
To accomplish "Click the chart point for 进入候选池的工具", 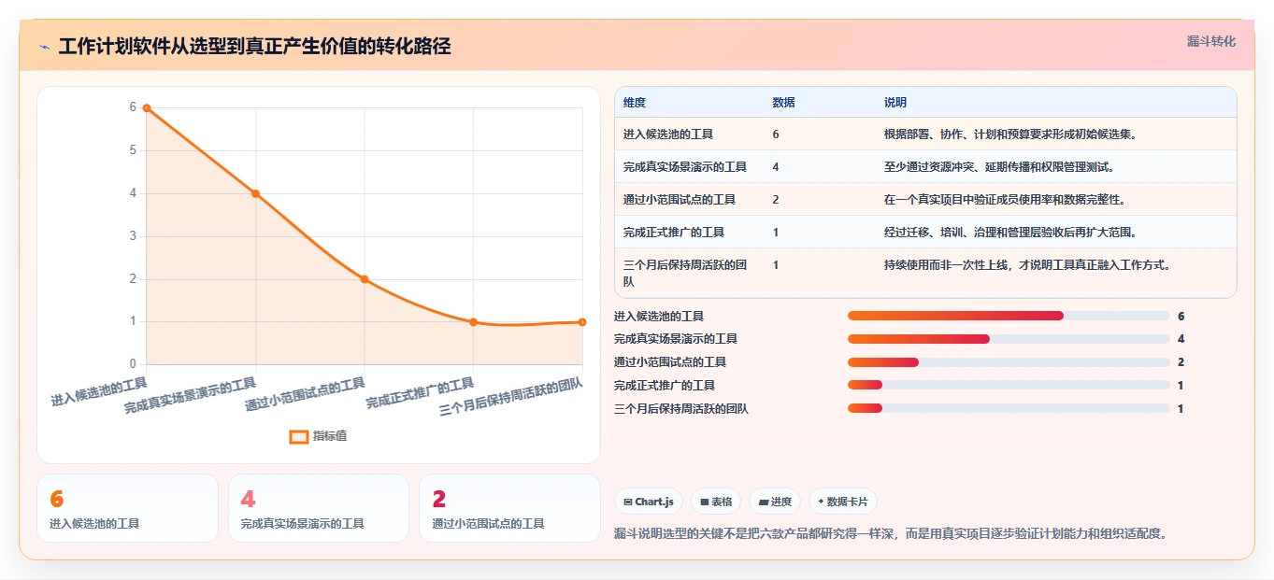I will click(147, 107).
